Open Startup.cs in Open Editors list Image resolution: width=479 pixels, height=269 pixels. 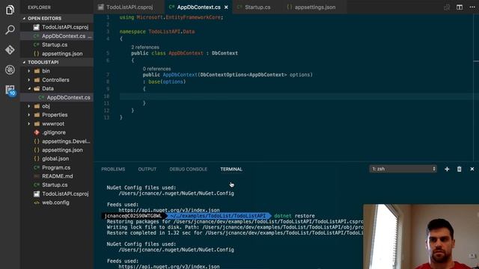57,45
